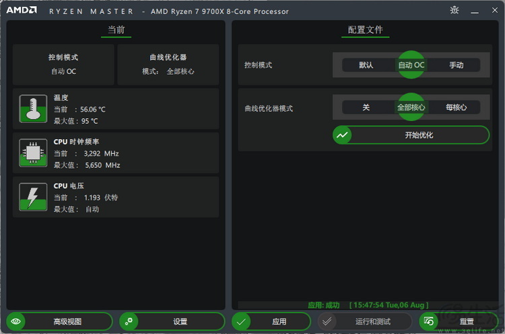Viewport: 505px width, 334px height.
Task: Click the CPU 电压 heading
Action: point(69,185)
